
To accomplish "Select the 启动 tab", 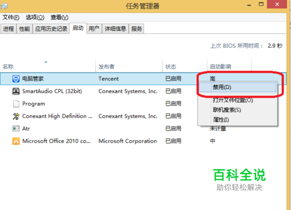I will [78, 29].
